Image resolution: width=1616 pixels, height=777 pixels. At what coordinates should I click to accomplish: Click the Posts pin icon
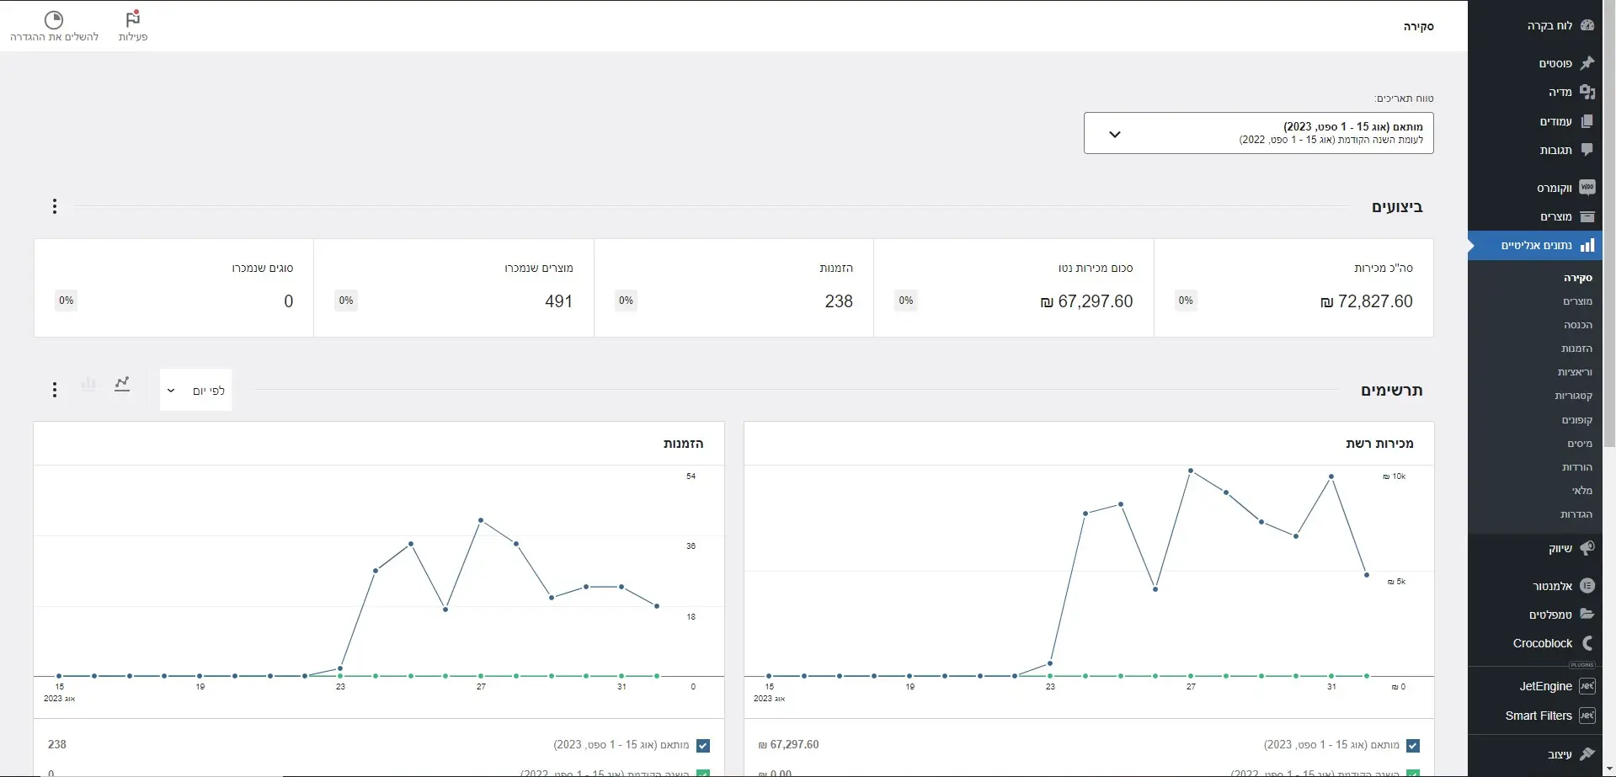point(1587,63)
